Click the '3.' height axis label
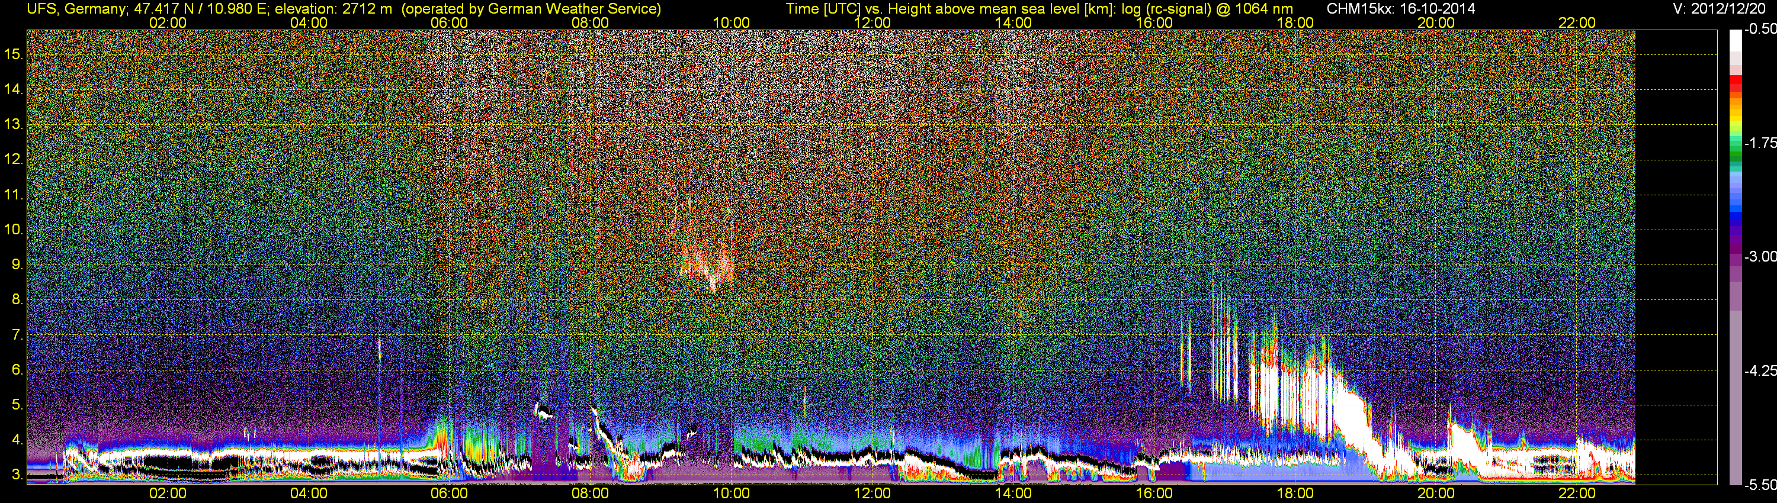Viewport: 1777px width, 503px height. coord(17,475)
